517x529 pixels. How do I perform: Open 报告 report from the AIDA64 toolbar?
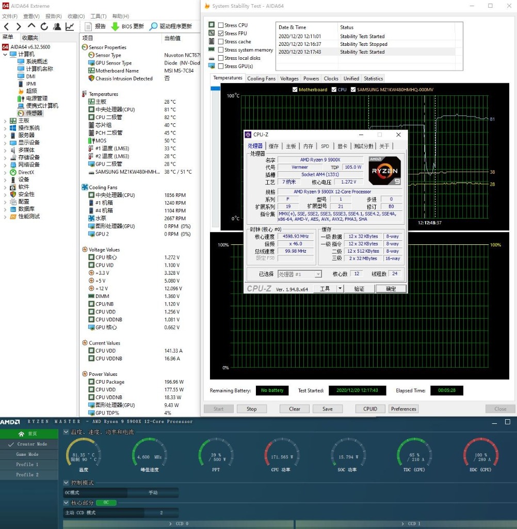click(x=95, y=26)
